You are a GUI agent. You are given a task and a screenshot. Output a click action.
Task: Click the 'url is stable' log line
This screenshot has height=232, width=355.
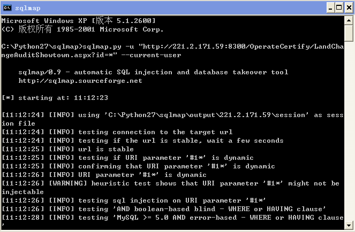tap(67, 149)
